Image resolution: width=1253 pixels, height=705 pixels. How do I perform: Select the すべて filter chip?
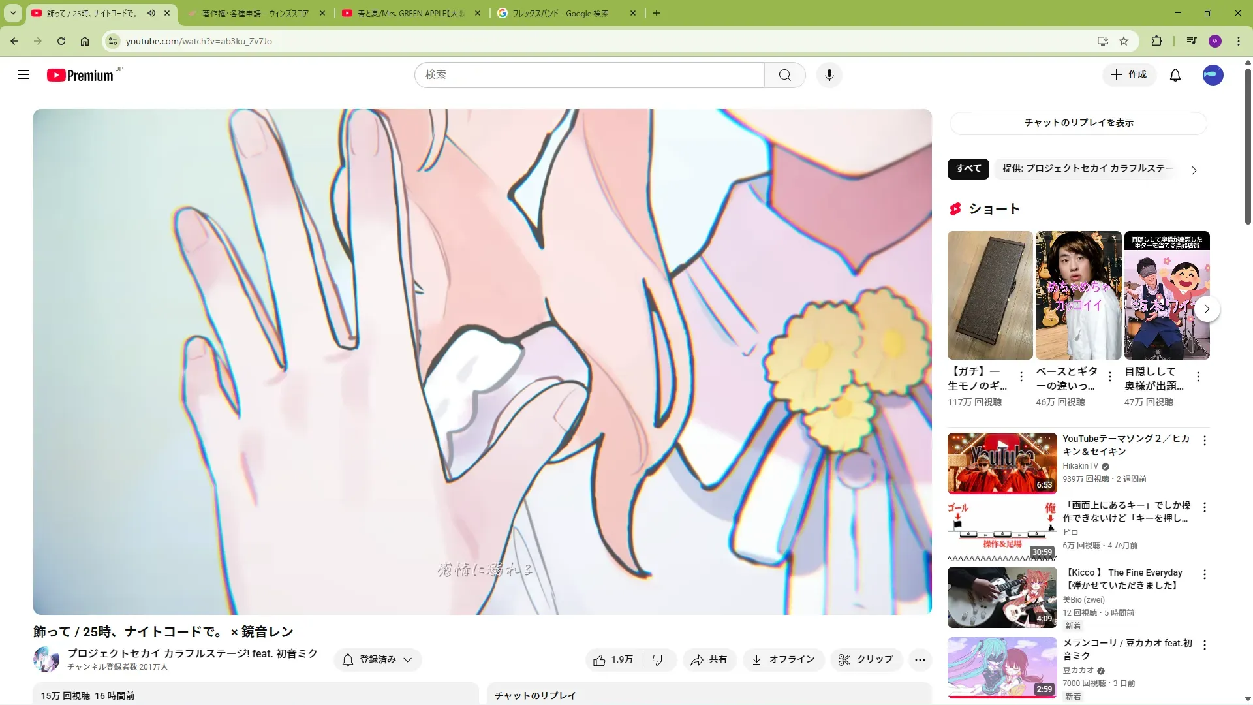pos(968,168)
